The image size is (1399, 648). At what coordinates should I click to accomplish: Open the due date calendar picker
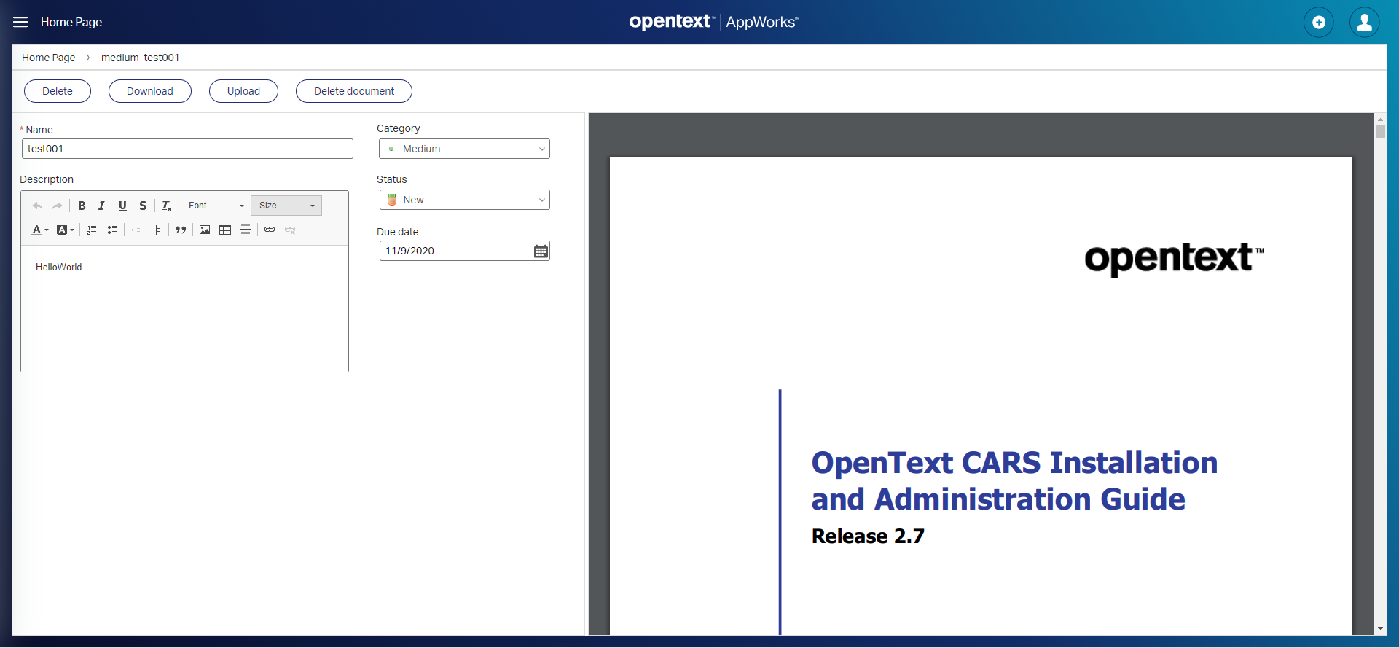541,251
